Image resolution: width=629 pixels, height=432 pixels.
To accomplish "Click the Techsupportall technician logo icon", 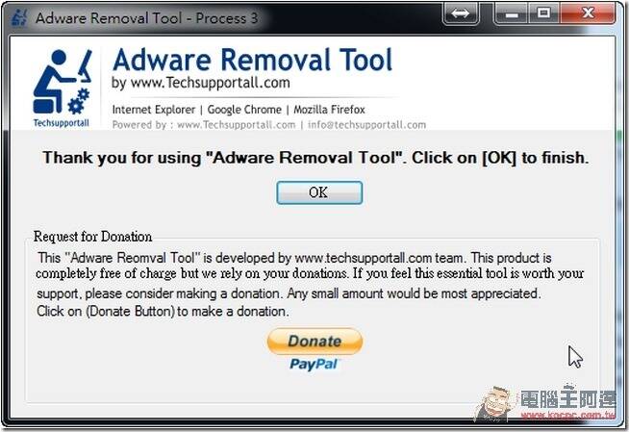I will (x=62, y=82).
